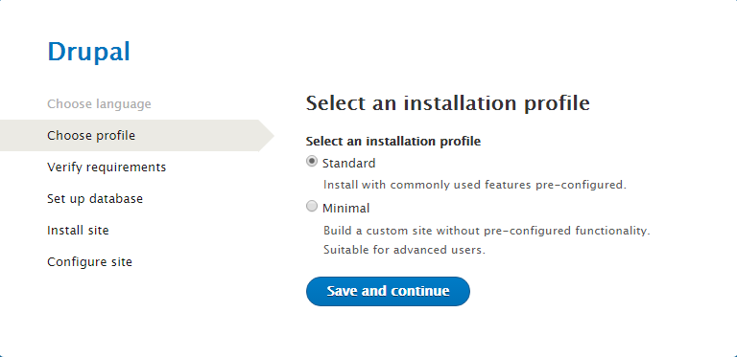Jump to the Install site step
Screen dimensions: 737x357
tap(78, 231)
